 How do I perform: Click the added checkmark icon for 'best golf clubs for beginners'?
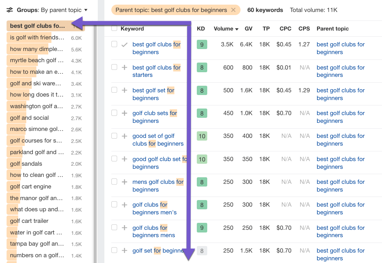124,44
